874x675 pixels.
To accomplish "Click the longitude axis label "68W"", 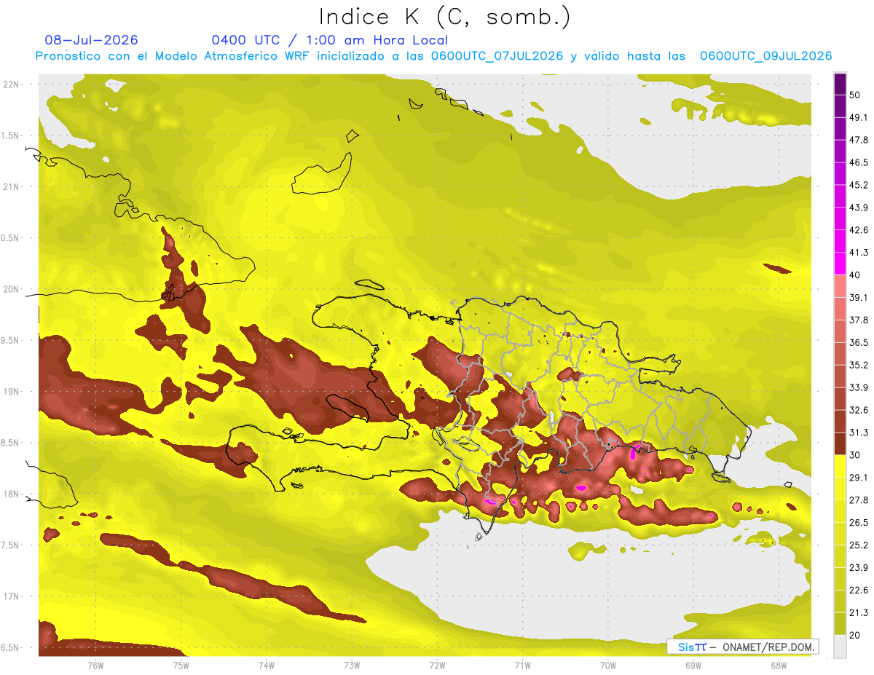I will pyautogui.click(x=779, y=666).
